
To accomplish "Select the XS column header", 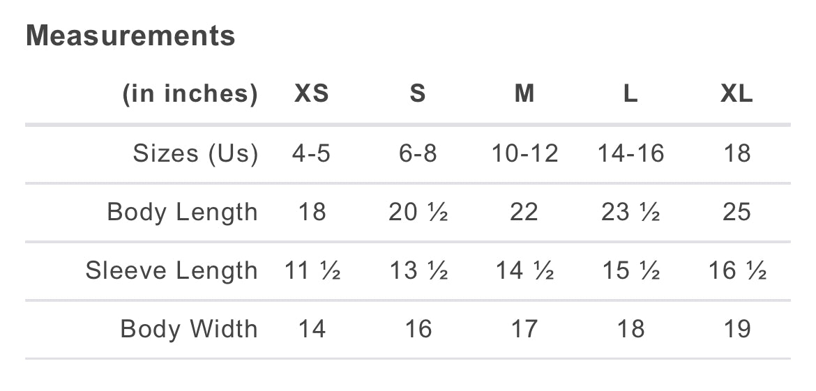I will (x=311, y=93).
